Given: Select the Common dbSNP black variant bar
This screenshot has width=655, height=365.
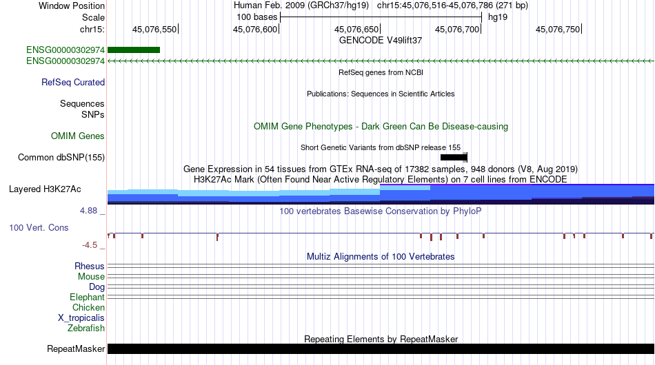Looking at the screenshot, I should 454,157.
